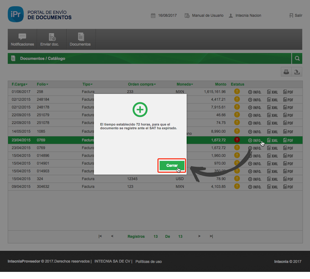
Task: Open the Notificaciones section
Action: [22, 40]
